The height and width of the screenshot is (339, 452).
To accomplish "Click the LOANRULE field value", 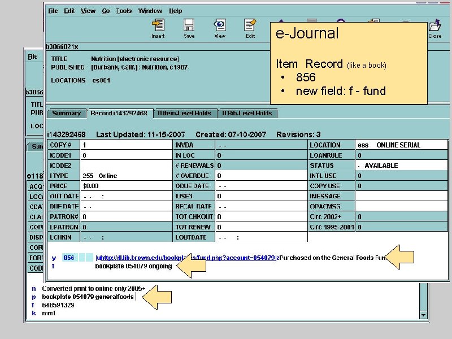I will coord(402,155).
